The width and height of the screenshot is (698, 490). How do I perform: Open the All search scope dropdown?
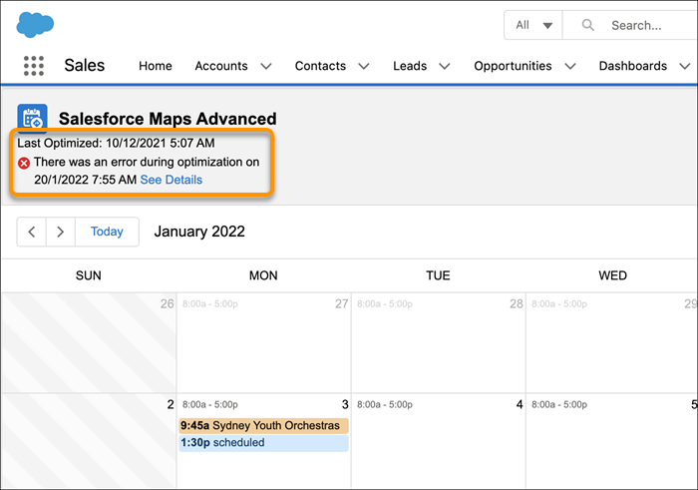[x=533, y=25]
